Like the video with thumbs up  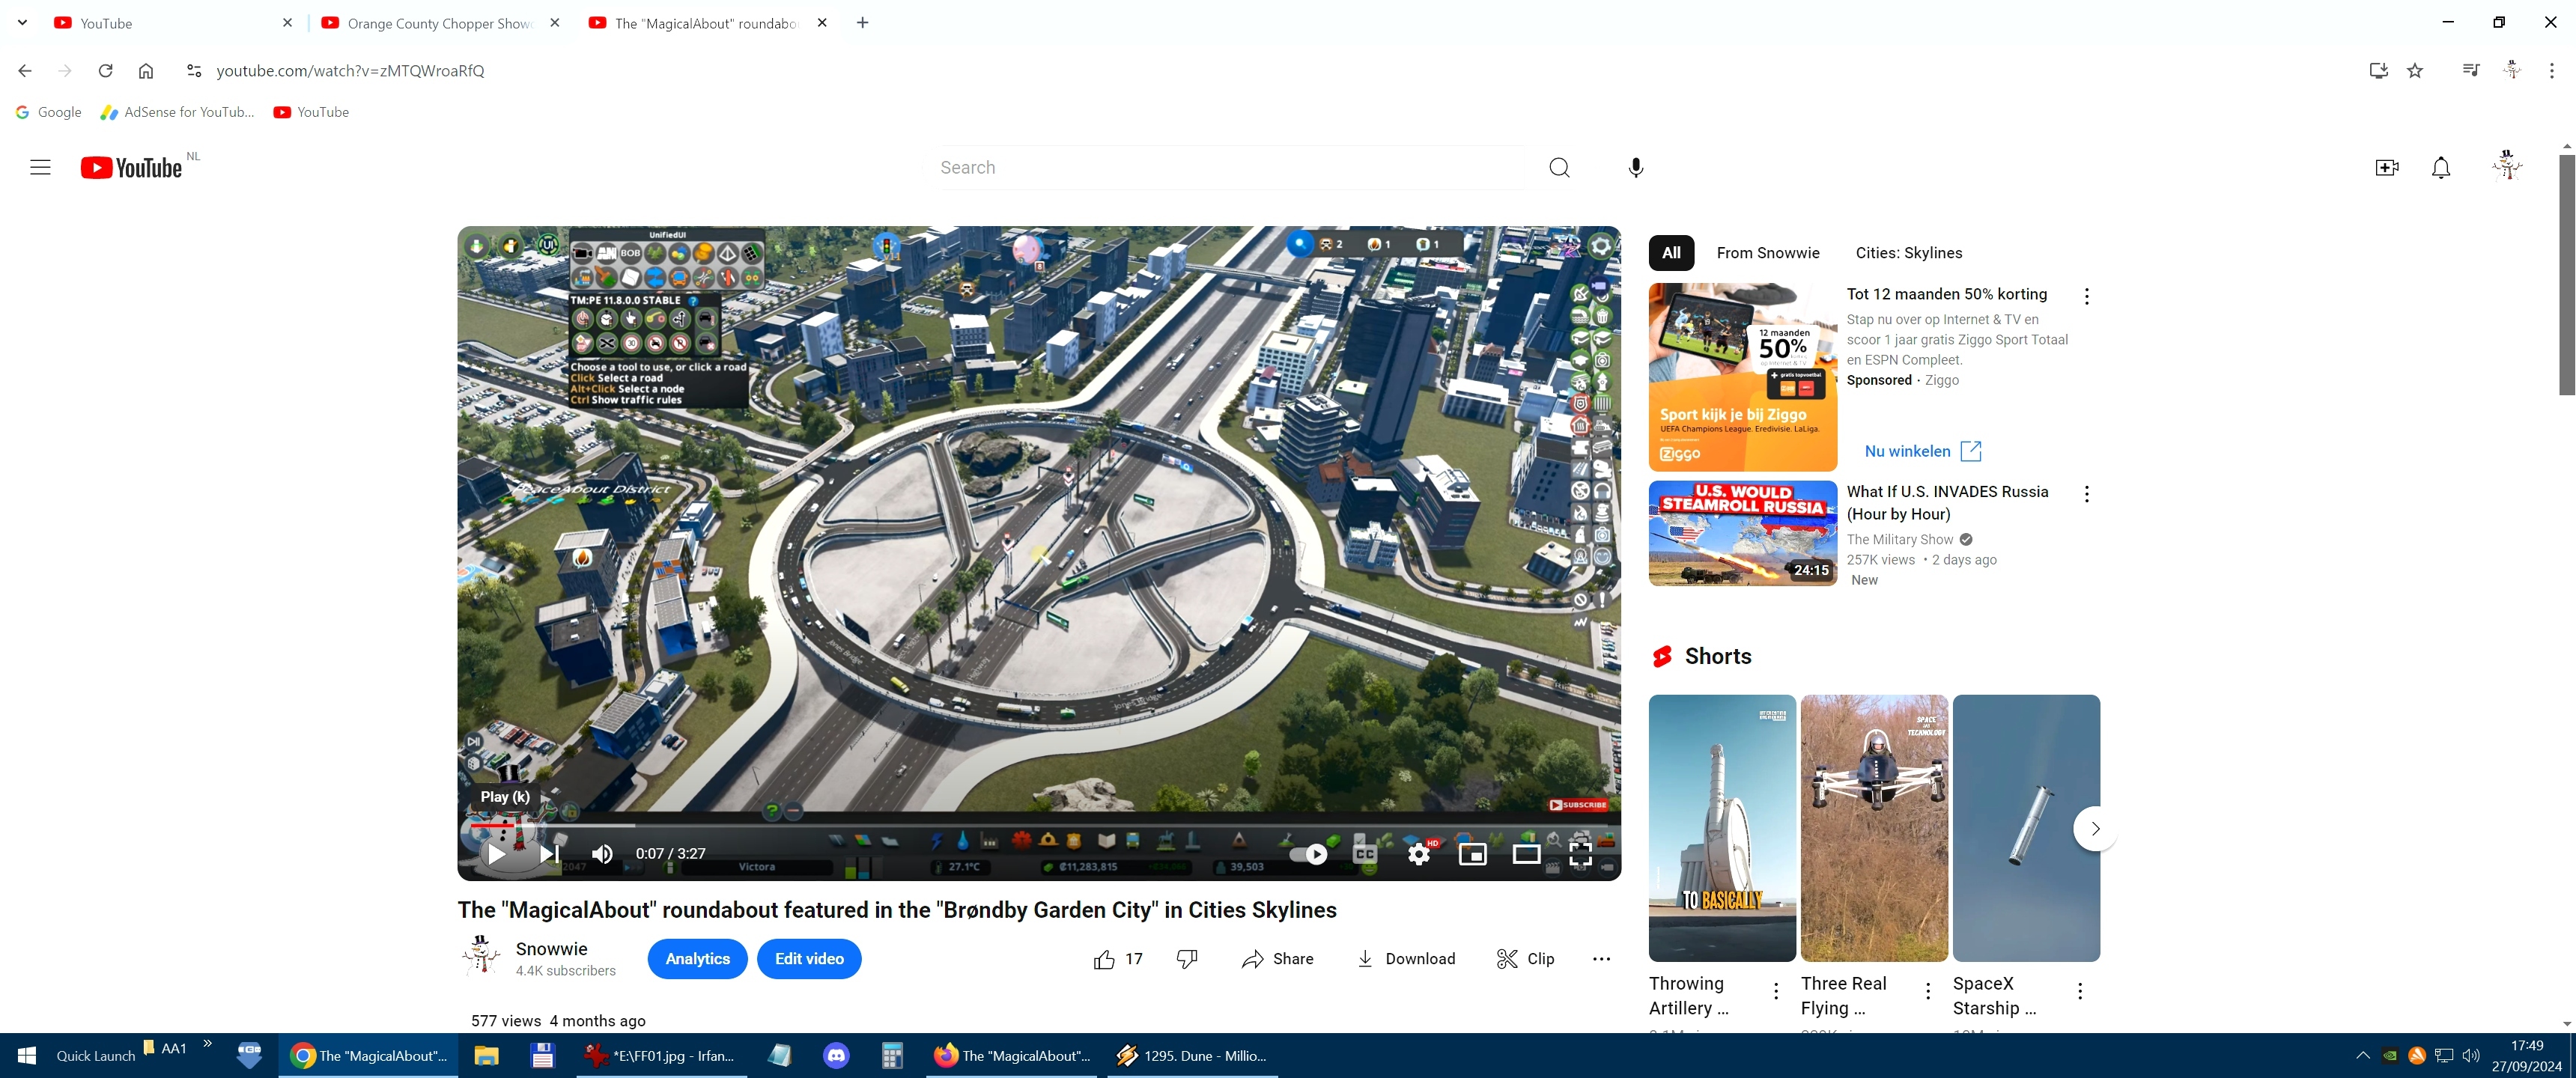(x=1104, y=959)
